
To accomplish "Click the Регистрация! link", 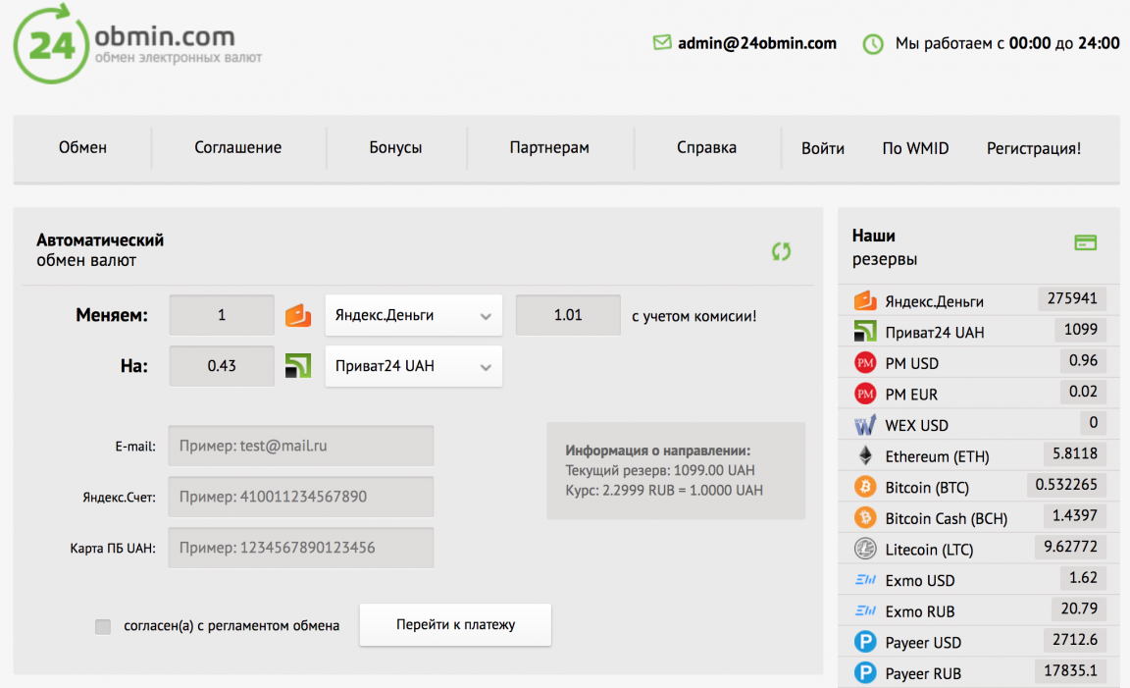I will [x=1034, y=148].
